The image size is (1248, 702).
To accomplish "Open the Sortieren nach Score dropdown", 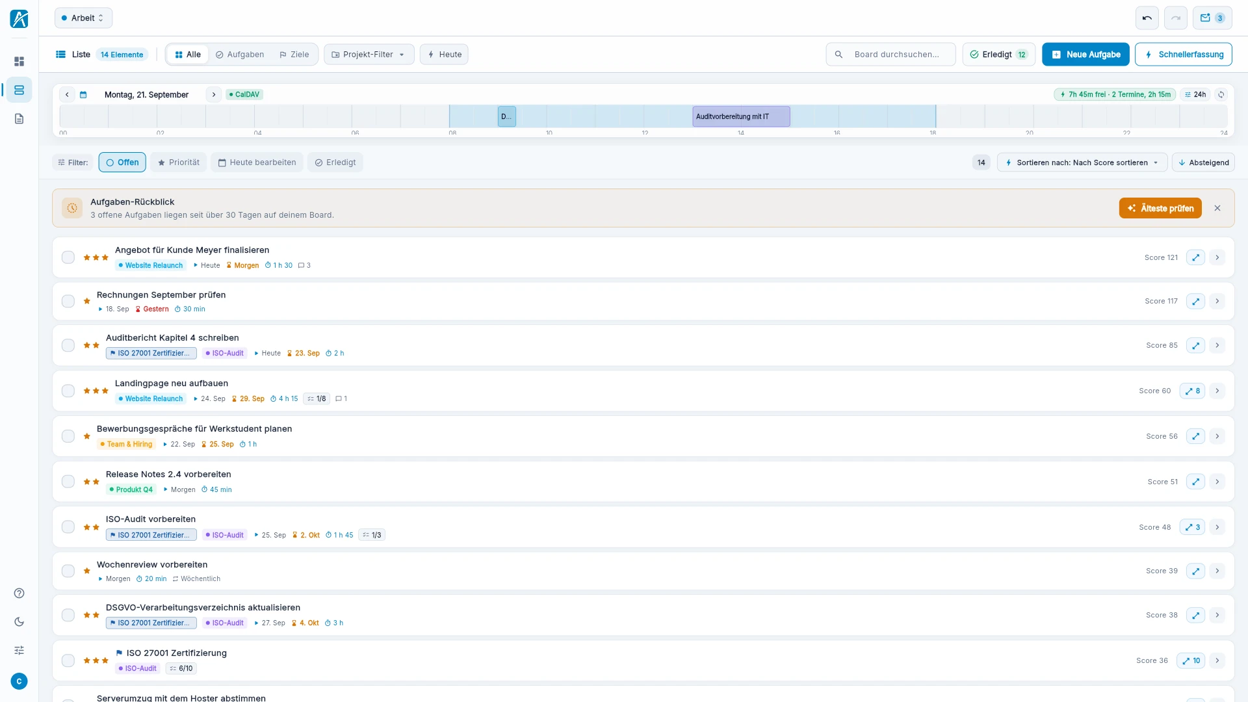I will click(1082, 162).
